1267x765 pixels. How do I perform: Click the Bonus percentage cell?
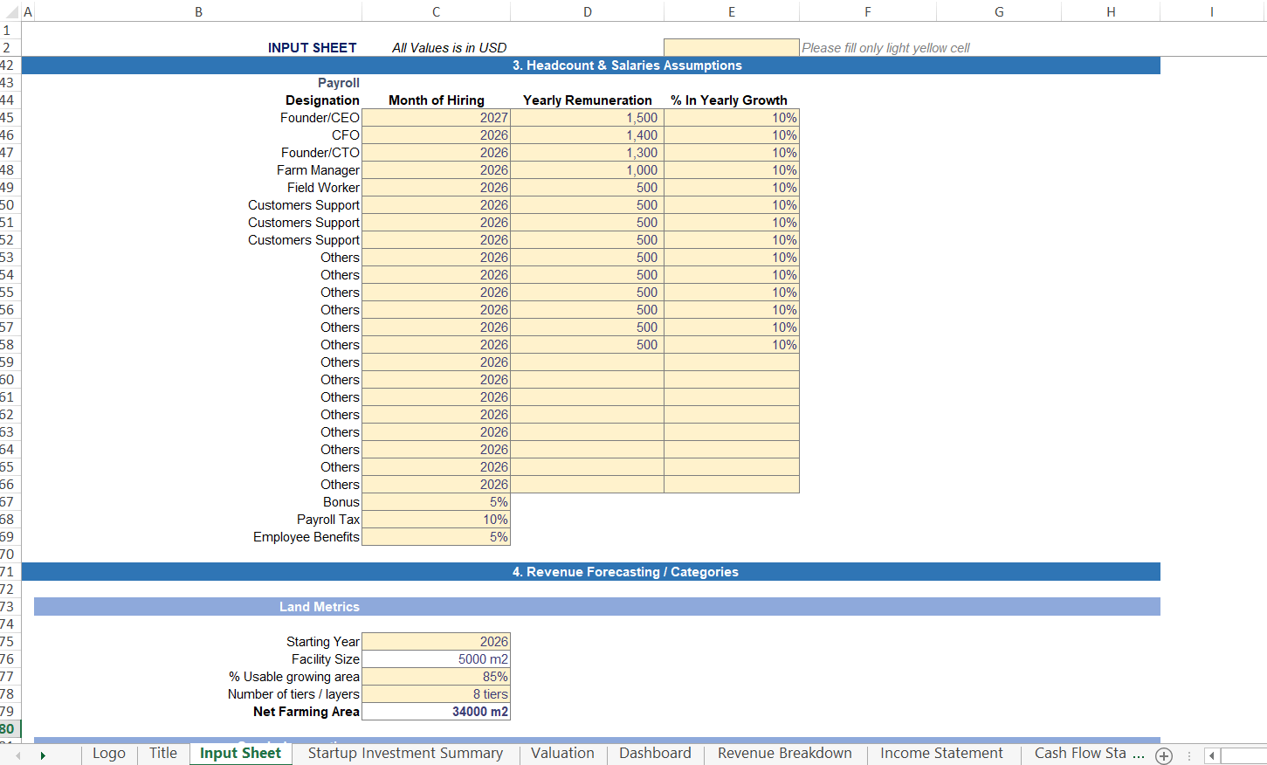[436, 502]
